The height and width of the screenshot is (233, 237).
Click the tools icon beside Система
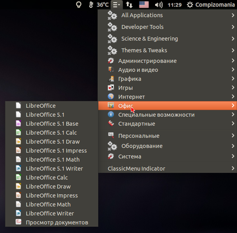click(x=111, y=157)
